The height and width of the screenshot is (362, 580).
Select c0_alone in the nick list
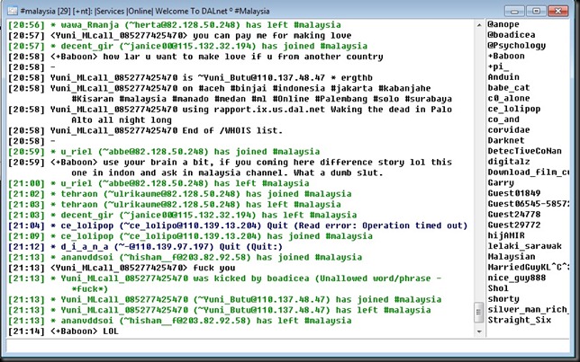coord(509,99)
